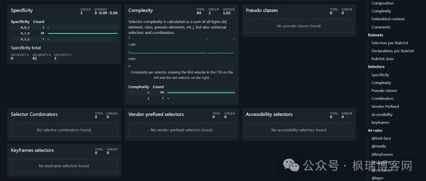The image size is (426, 181).
Task: Click the complexity 1 count bar
Action: [201, 92]
